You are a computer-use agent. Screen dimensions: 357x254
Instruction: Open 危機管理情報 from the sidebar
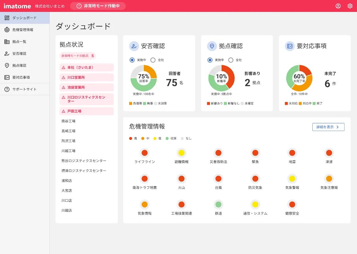coord(21,29)
